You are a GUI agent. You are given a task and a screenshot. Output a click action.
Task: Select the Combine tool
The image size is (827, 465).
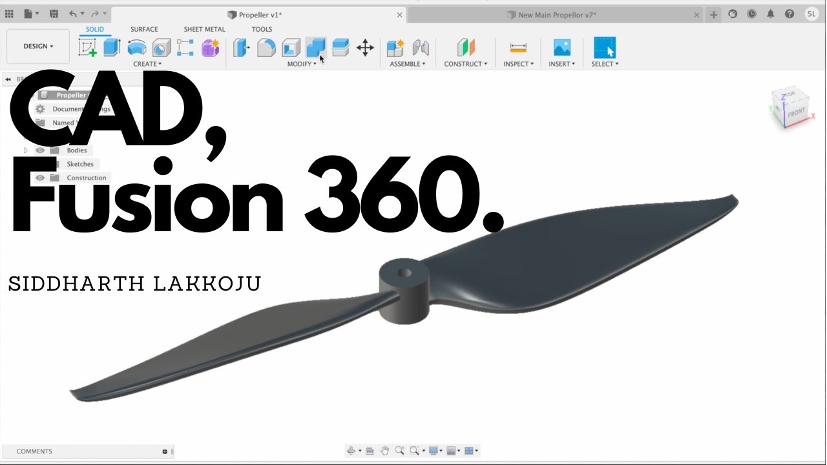(x=315, y=47)
